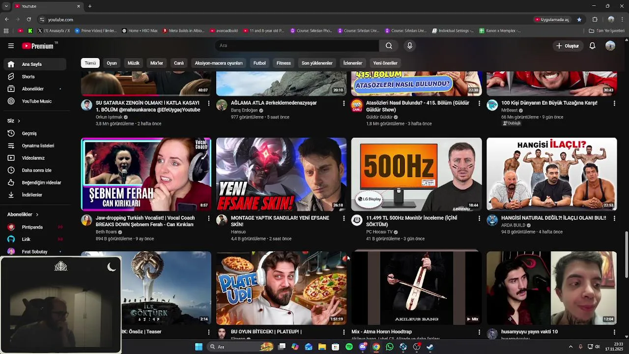This screenshot has width=629, height=354.
Task: Select the Müzik filter chip
Action: 134,63
